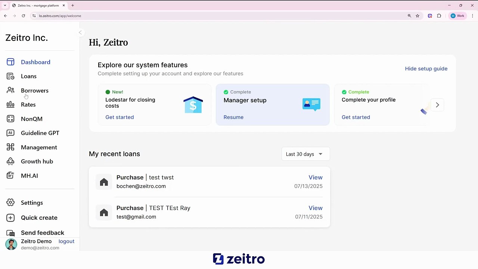Click Resume on the Manager setup card
The image size is (478, 269).
[x=233, y=117]
